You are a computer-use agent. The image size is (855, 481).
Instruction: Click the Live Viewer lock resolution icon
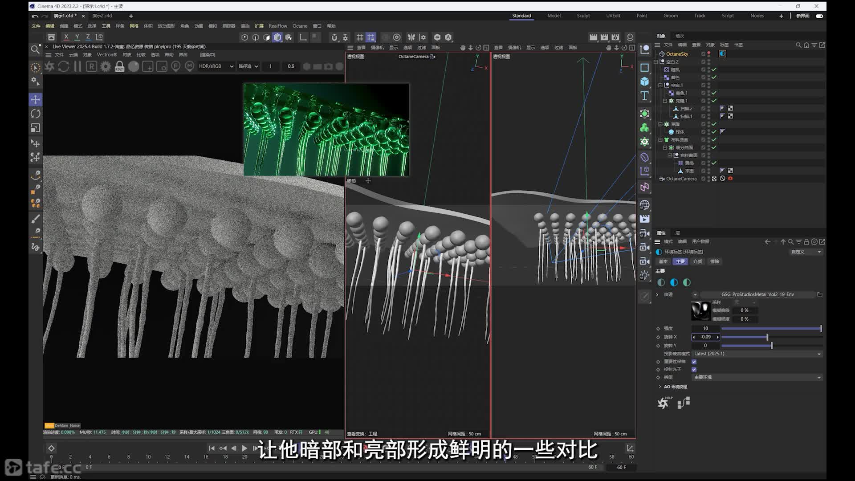click(119, 66)
